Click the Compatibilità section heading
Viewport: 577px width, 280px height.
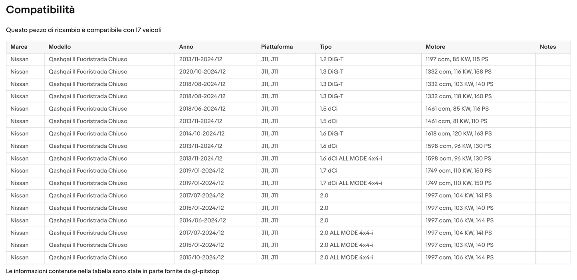pos(40,10)
